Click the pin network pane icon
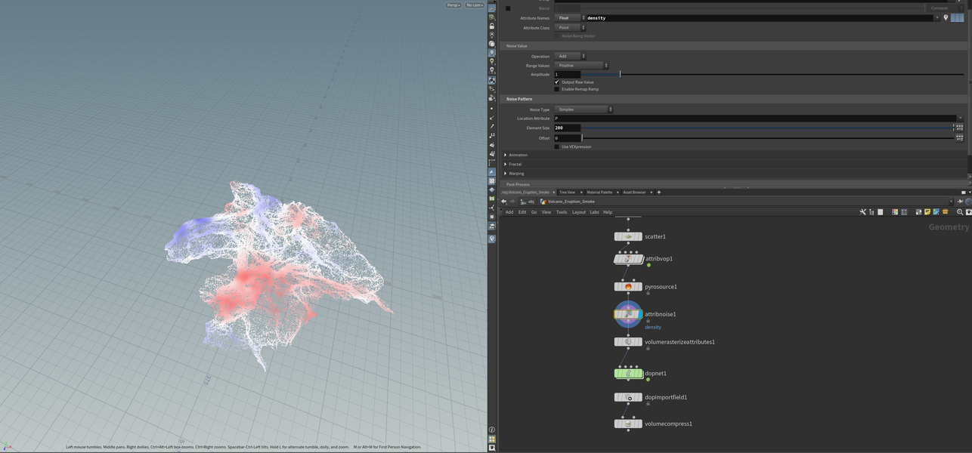972x453 pixels. click(x=961, y=202)
